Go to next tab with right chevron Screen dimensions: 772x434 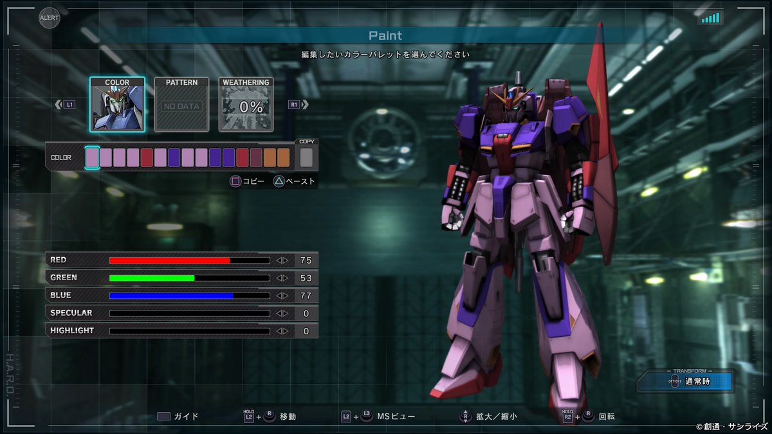[x=305, y=104]
